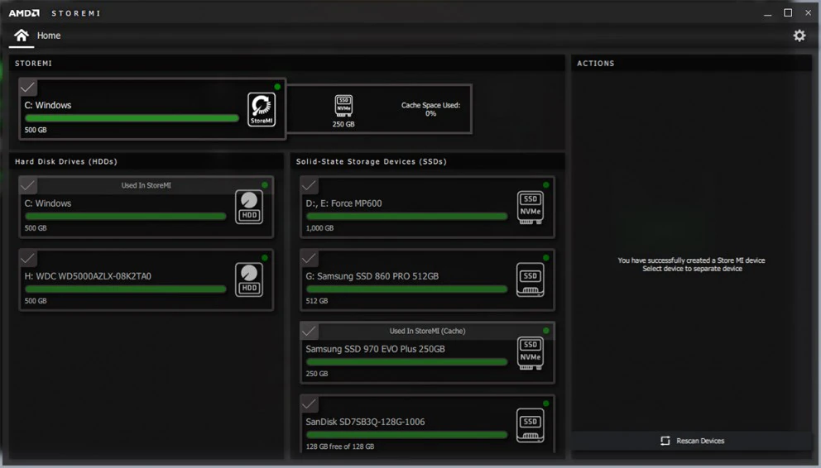Click the Rescan Devices refresh icon
Viewport: 821px width, 468px height.
coord(665,441)
